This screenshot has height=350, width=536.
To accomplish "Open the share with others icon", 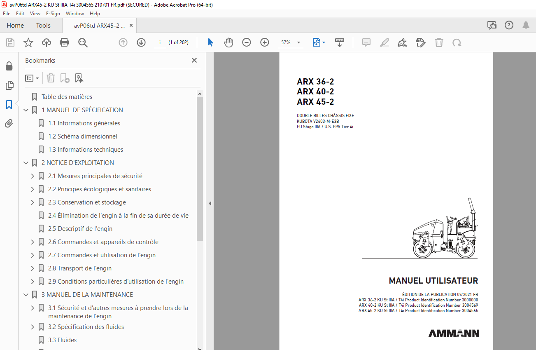I will pos(492,25).
